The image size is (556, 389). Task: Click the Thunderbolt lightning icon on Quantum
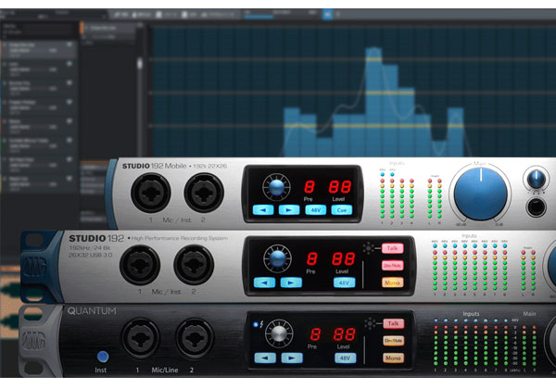[261, 324]
